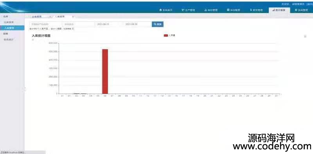Click the product name search input field
This screenshot has height=154, width=313.
click(x=46, y=24)
